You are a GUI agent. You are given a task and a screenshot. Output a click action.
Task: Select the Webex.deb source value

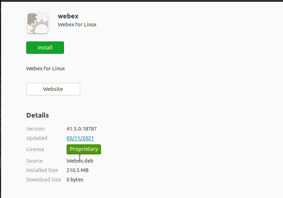point(80,161)
